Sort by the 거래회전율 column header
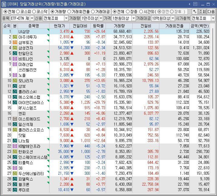Image resolution: width=217 pixels, height=196 pixels. pyautogui.click(x=174, y=26)
